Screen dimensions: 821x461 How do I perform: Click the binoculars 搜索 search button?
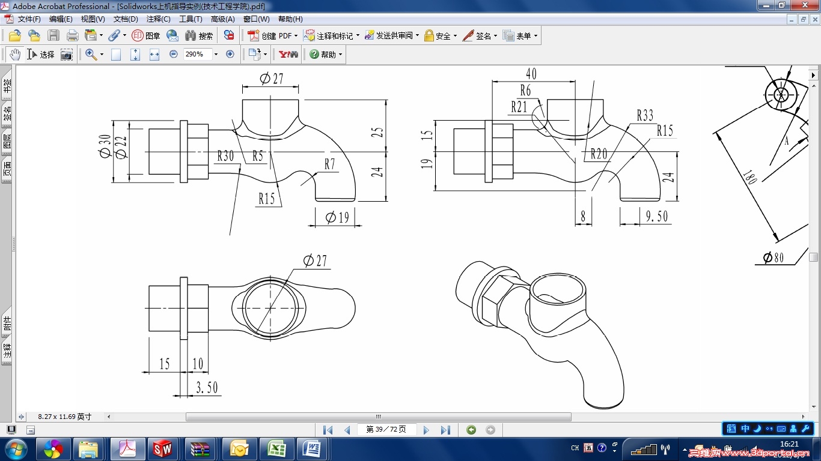tap(199, 35)
